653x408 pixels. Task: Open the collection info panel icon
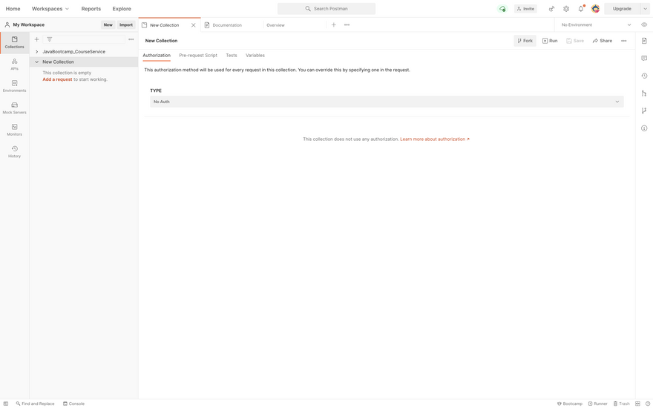(644, 128)
